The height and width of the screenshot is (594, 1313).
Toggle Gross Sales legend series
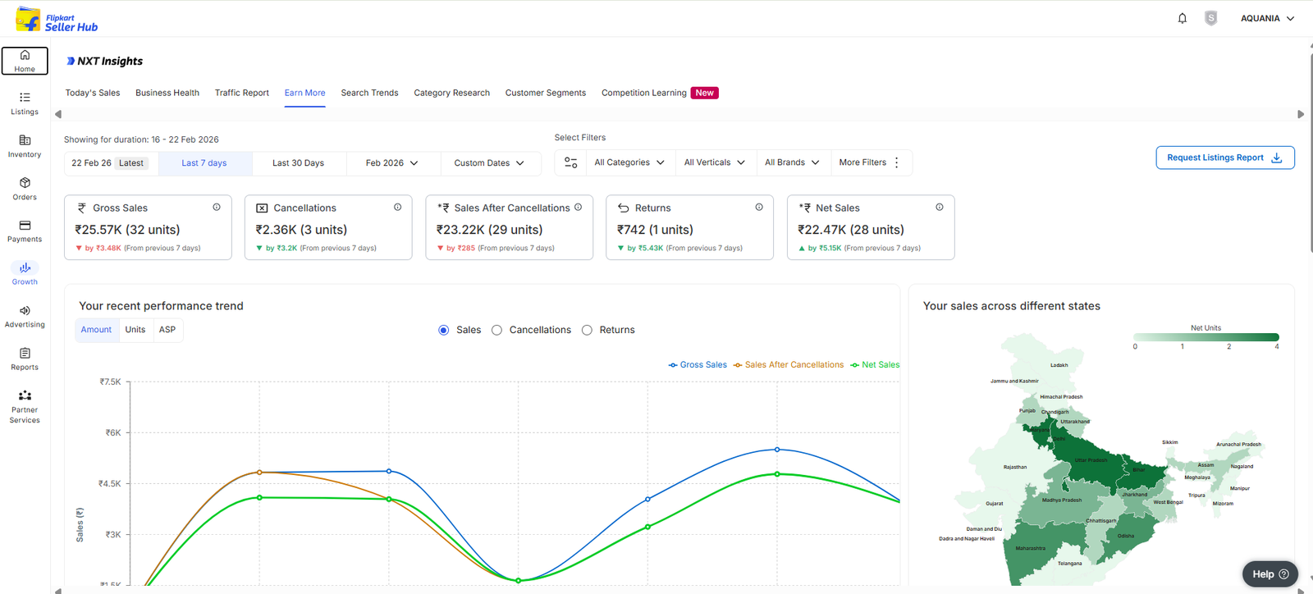698,365
